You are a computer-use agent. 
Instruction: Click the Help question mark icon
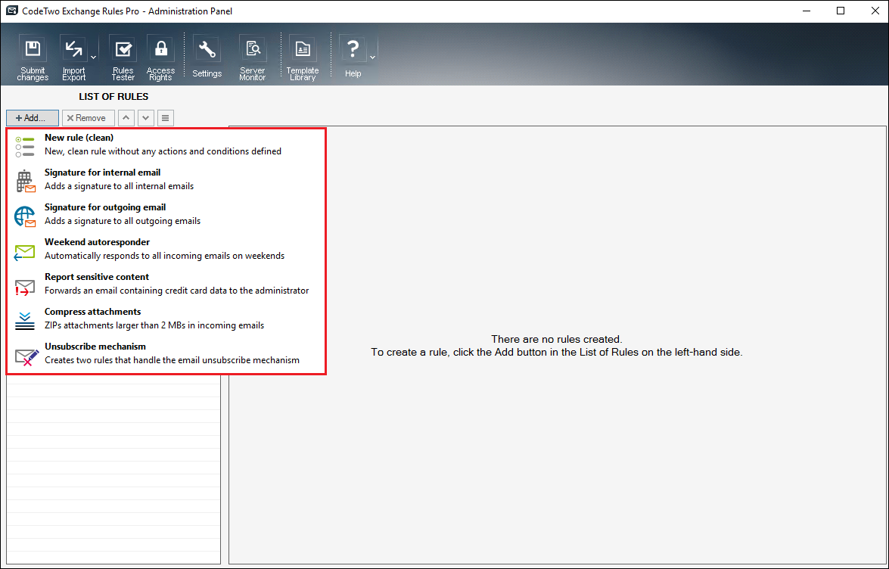(x=353, y=50)
